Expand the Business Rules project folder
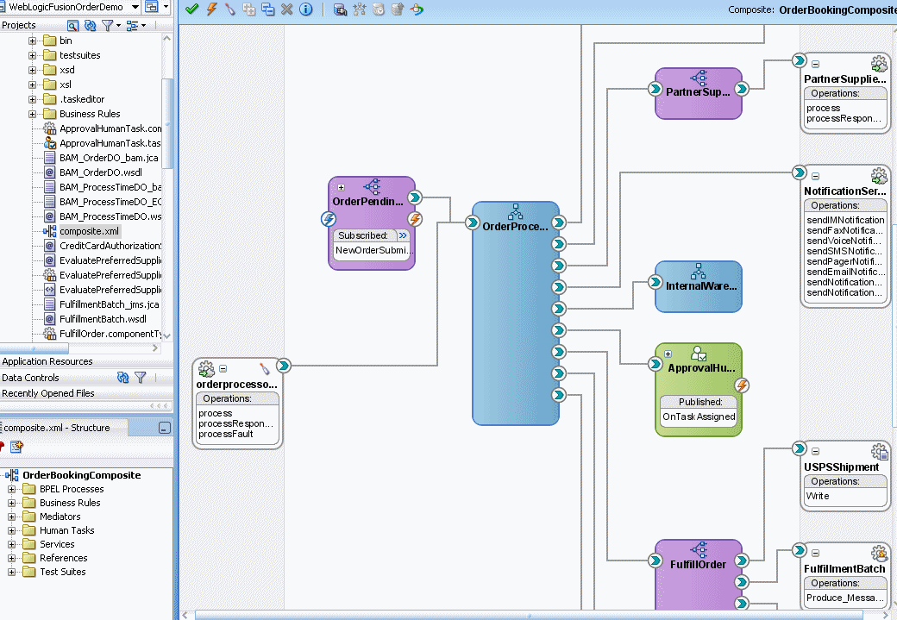 click(x=33, y=114)
